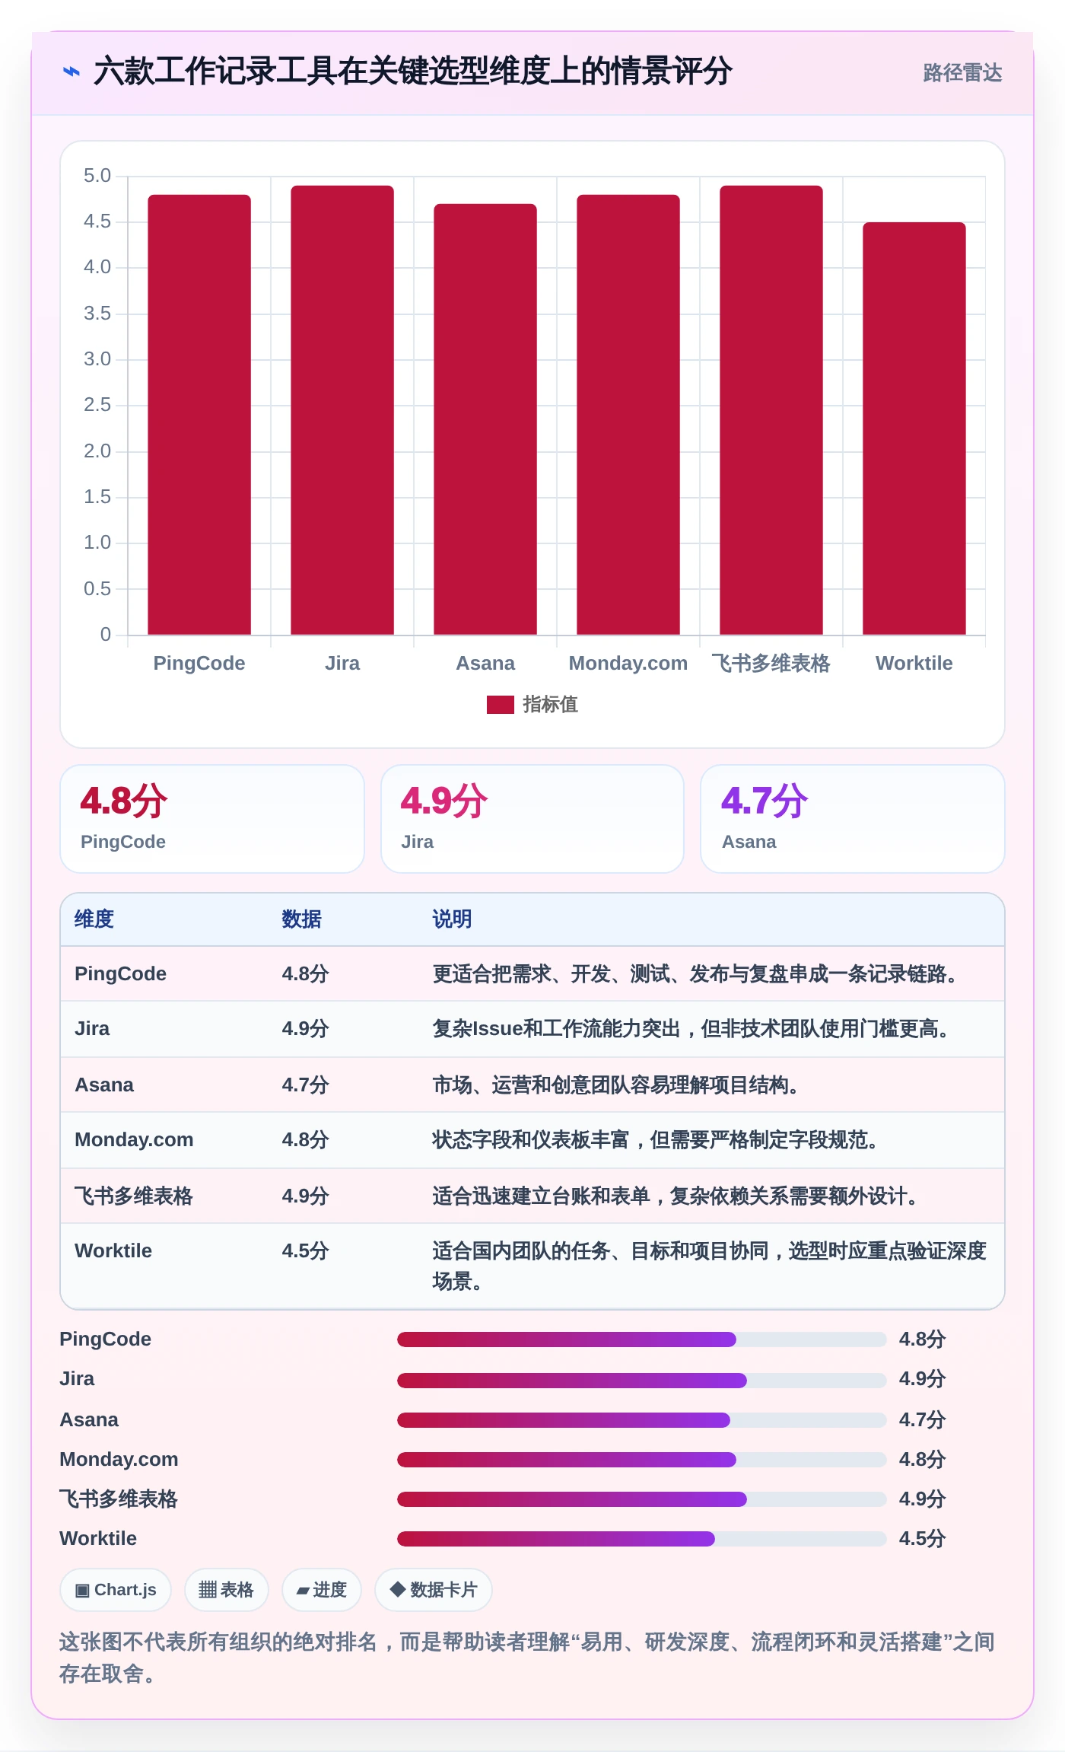Click the Monday.com x-axis label

pyautogui.click(x=628, y=663)
